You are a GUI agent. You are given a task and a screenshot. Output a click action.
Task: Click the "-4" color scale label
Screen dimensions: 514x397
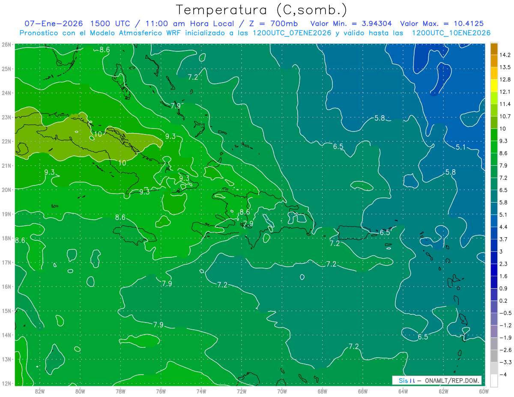503,374
